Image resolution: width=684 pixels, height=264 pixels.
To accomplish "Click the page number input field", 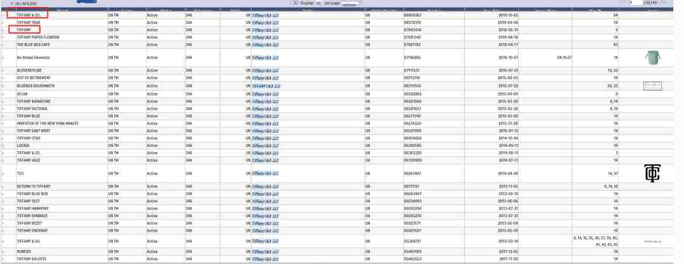I will click(x=636, y=3).
